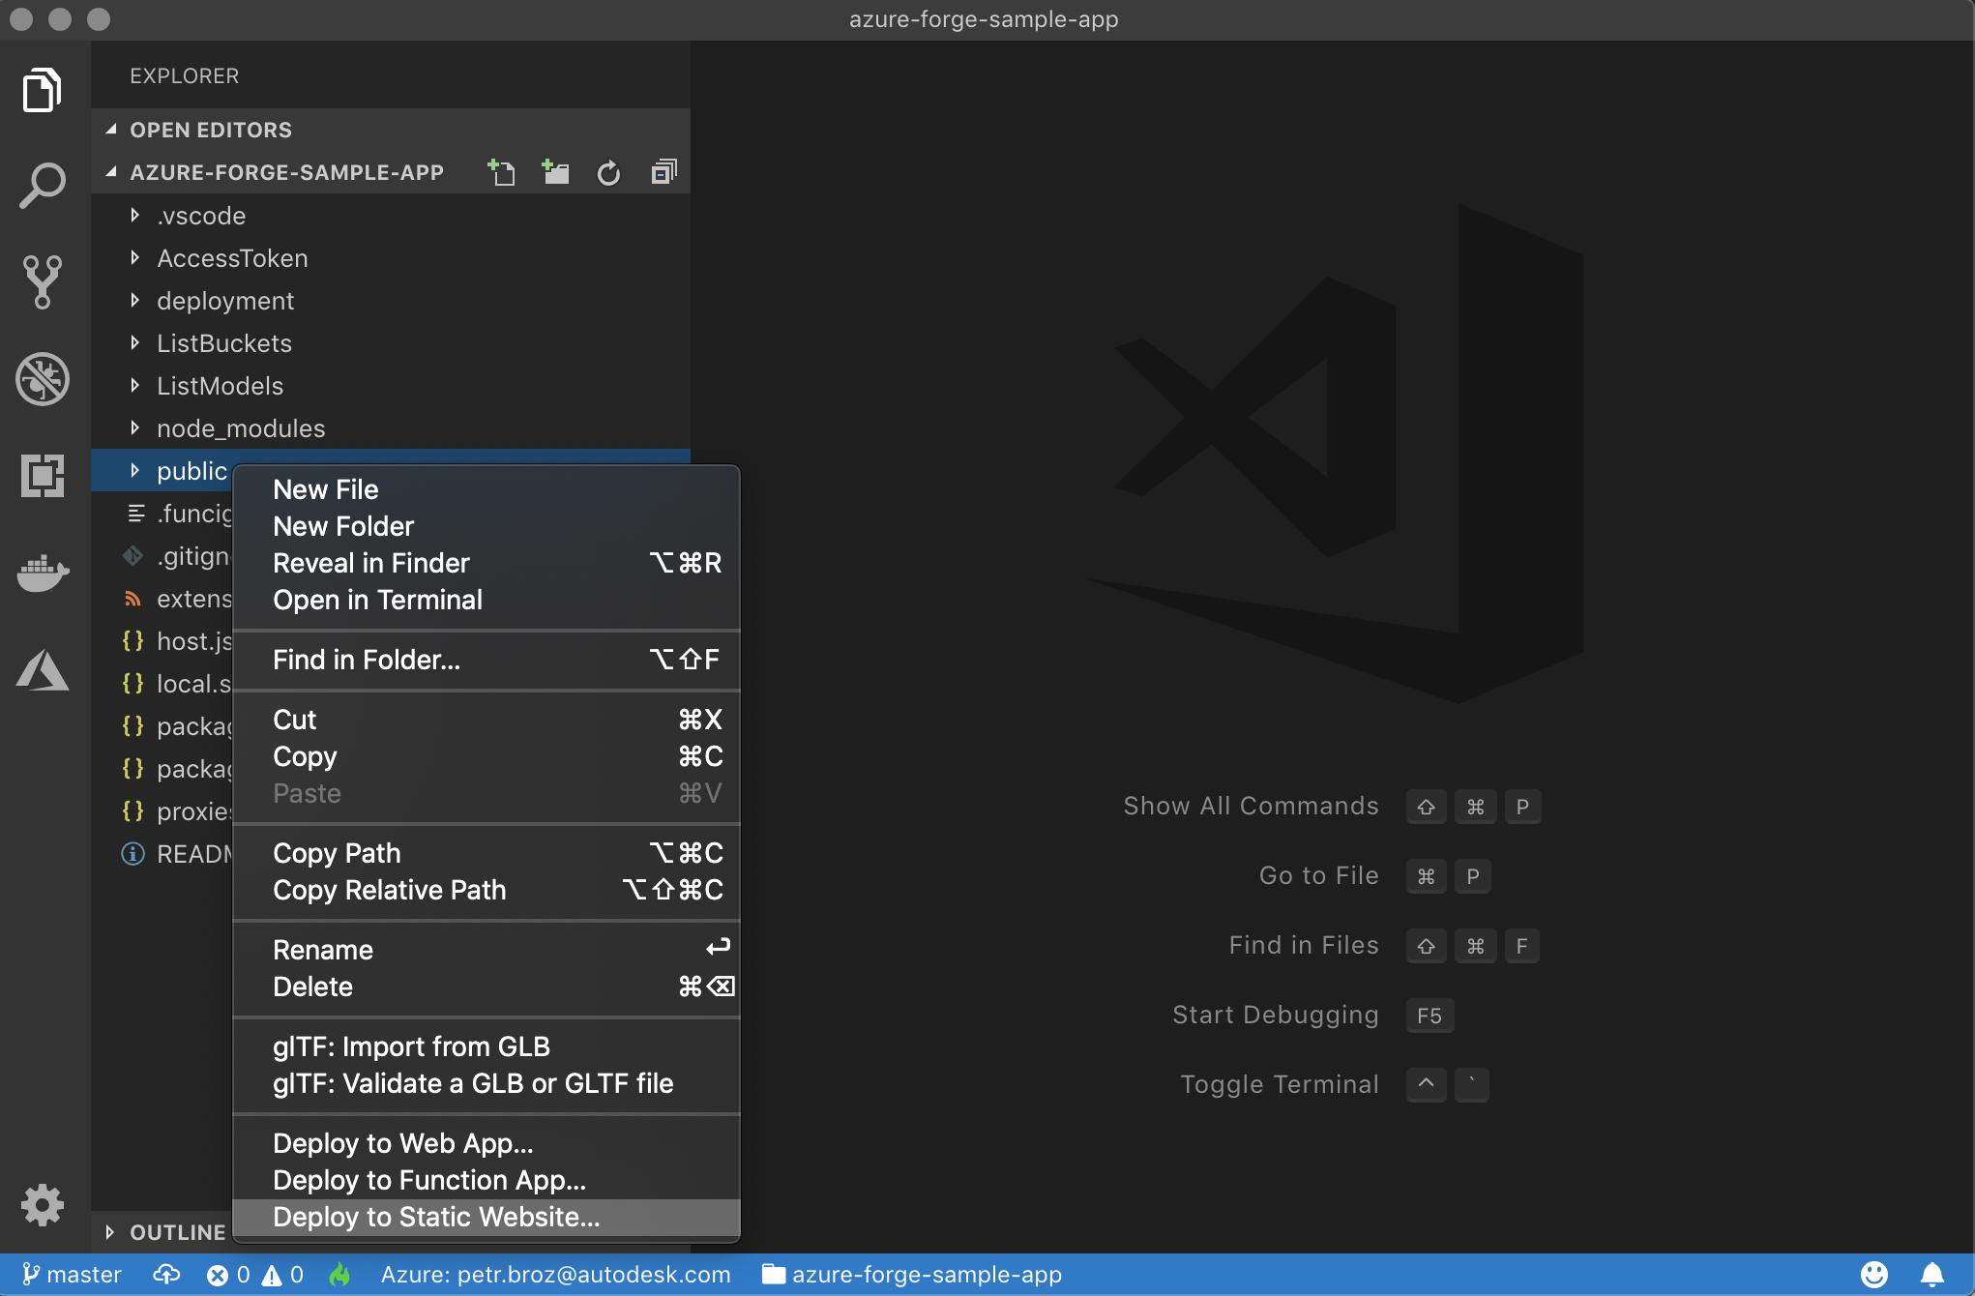Image resolution: width=1975 pixels, height=1296 pixels.
Task: Select Find in Folder...
Action: 486,660
